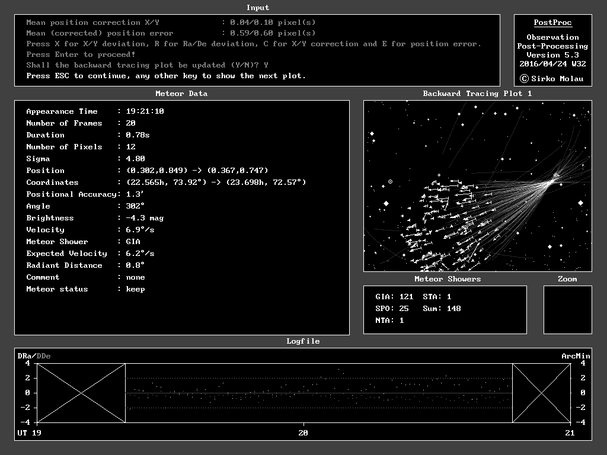This screenshot has height=455, width=607.
Task: Click the Meteor status value keep
Action: tap(135, 289)
